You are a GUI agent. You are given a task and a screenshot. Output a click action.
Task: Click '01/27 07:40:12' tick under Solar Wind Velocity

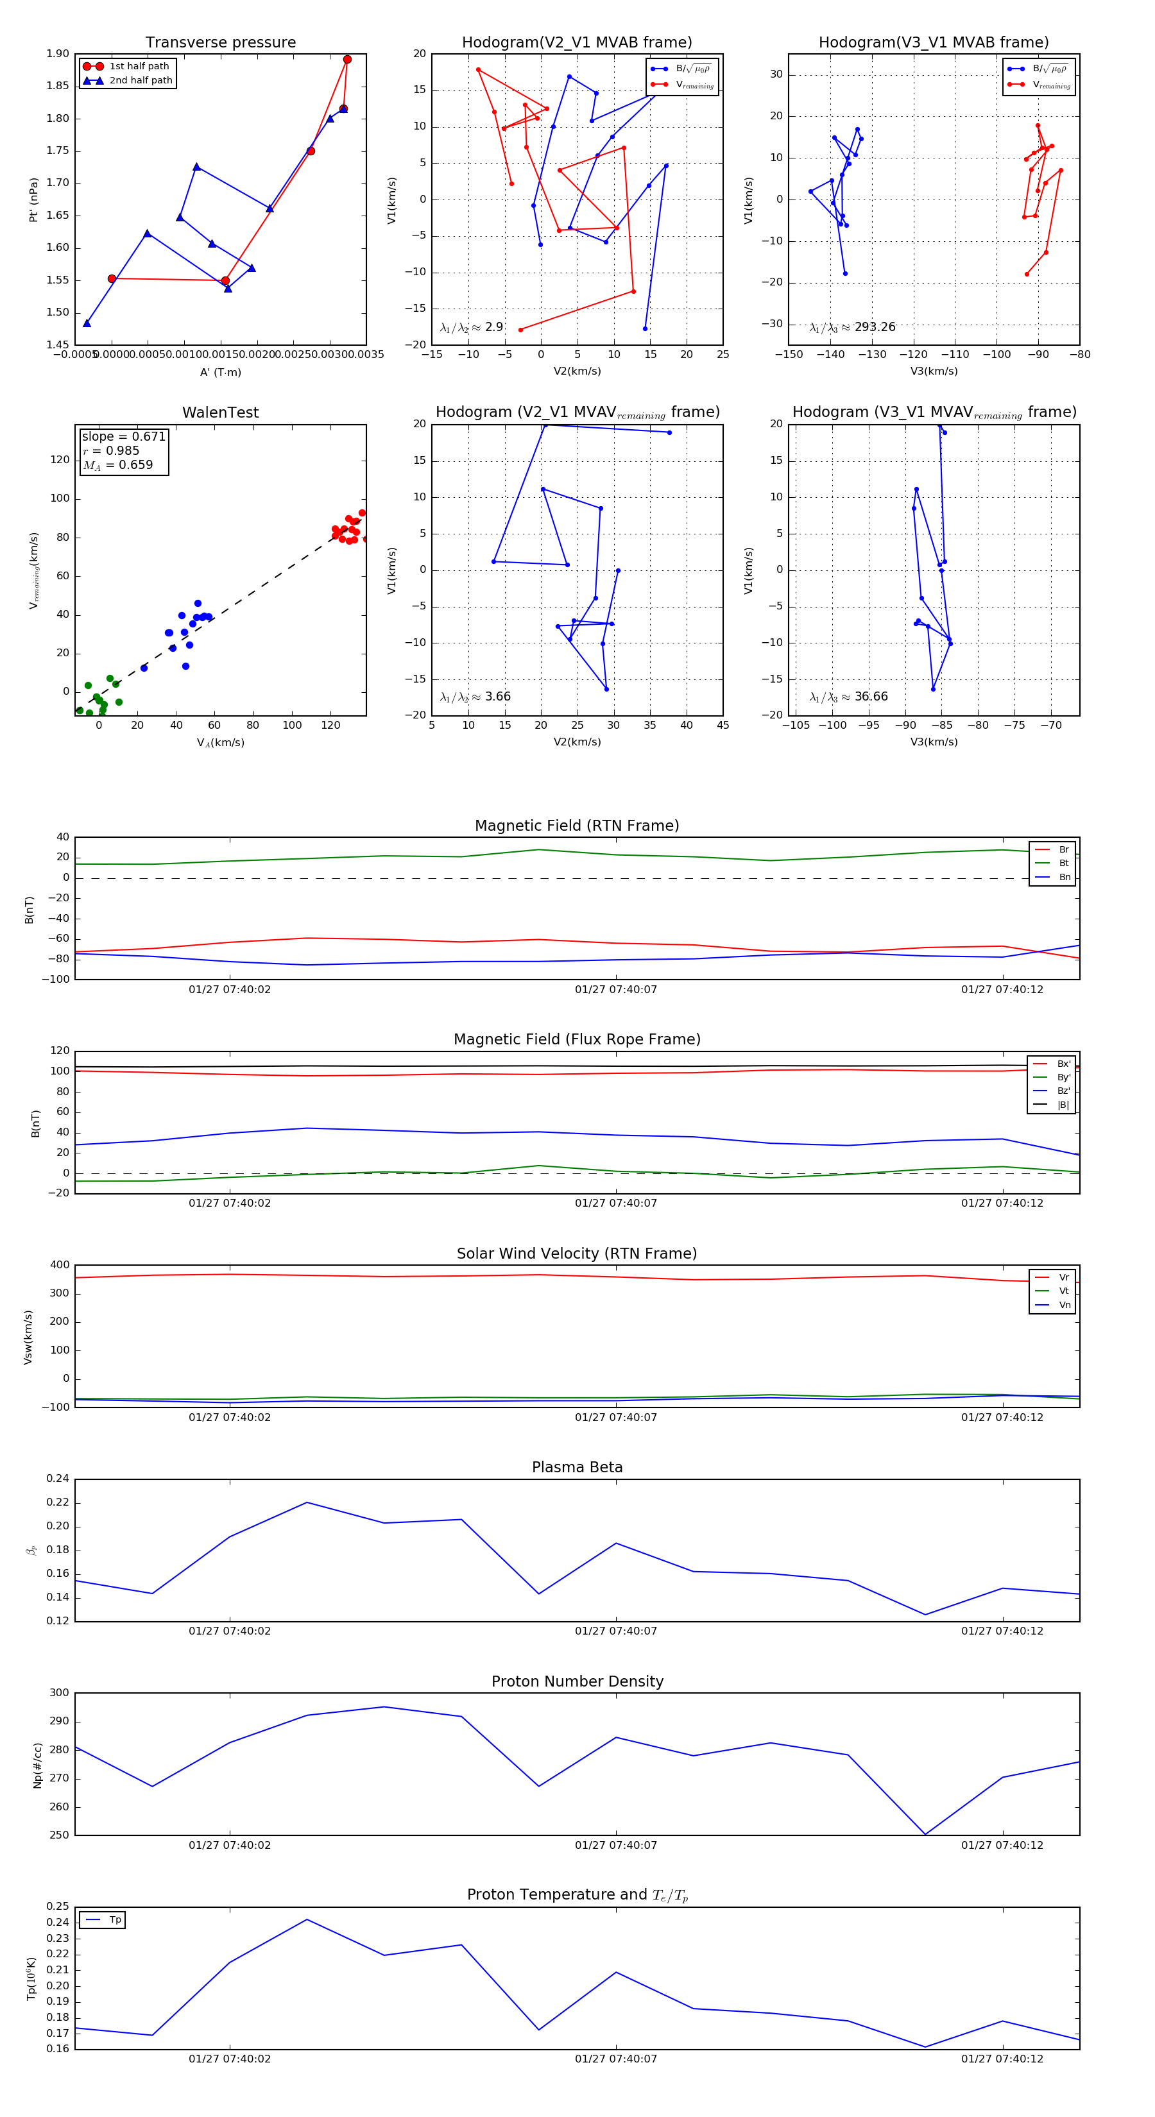1002,1417
